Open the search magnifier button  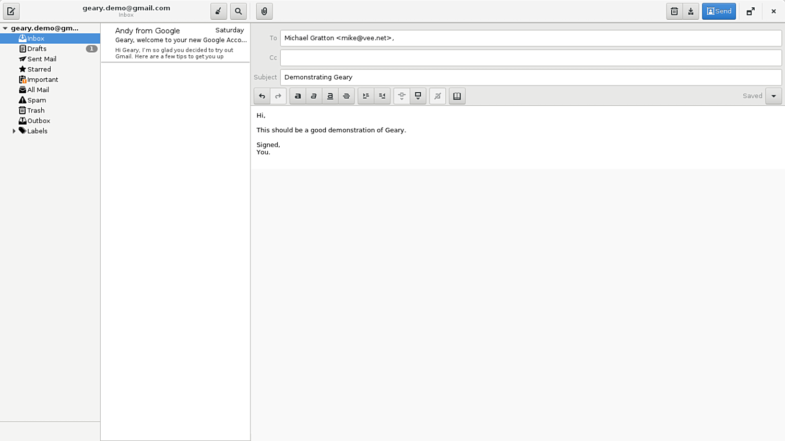239,11
